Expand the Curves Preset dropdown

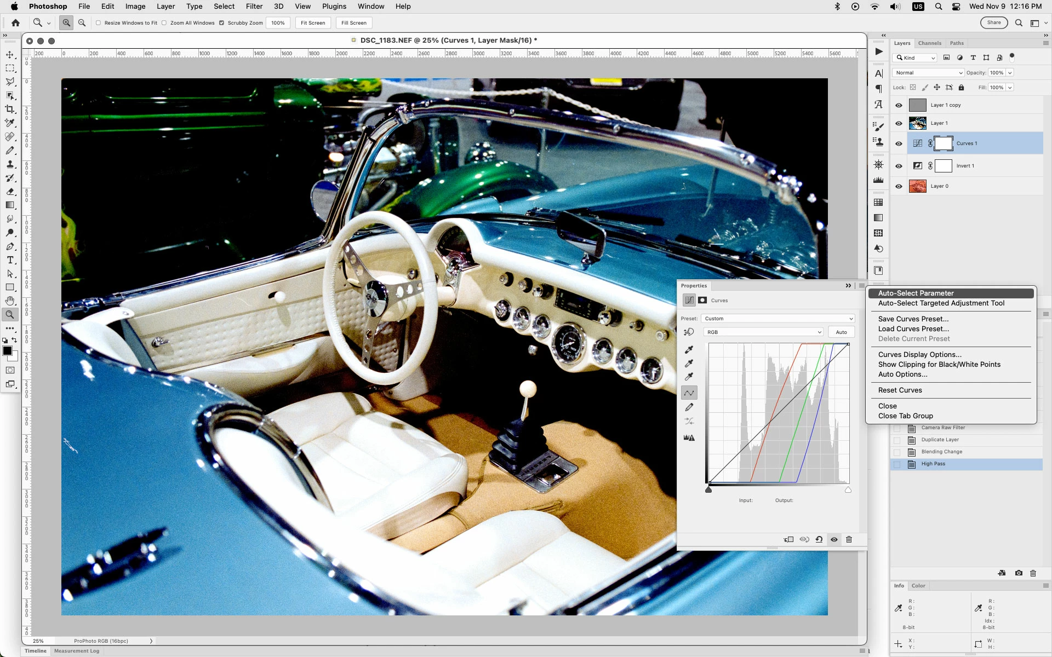pyautogui.click(x=778, y=318)
